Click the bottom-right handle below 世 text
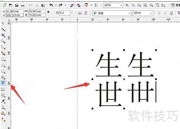This screenshot has width=180, height=129. [124, 109]
